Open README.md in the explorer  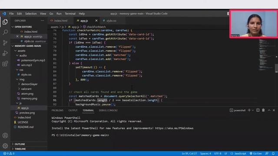point(25,127)
